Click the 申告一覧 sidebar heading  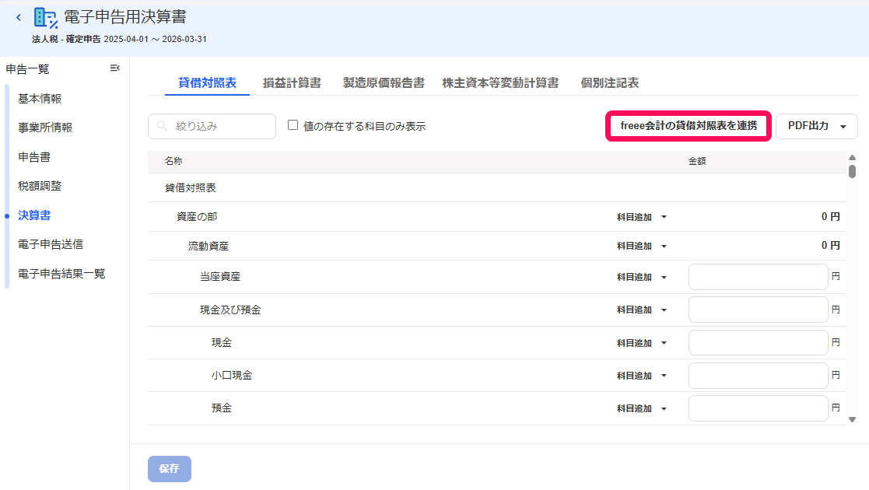[x=28, y=69]
